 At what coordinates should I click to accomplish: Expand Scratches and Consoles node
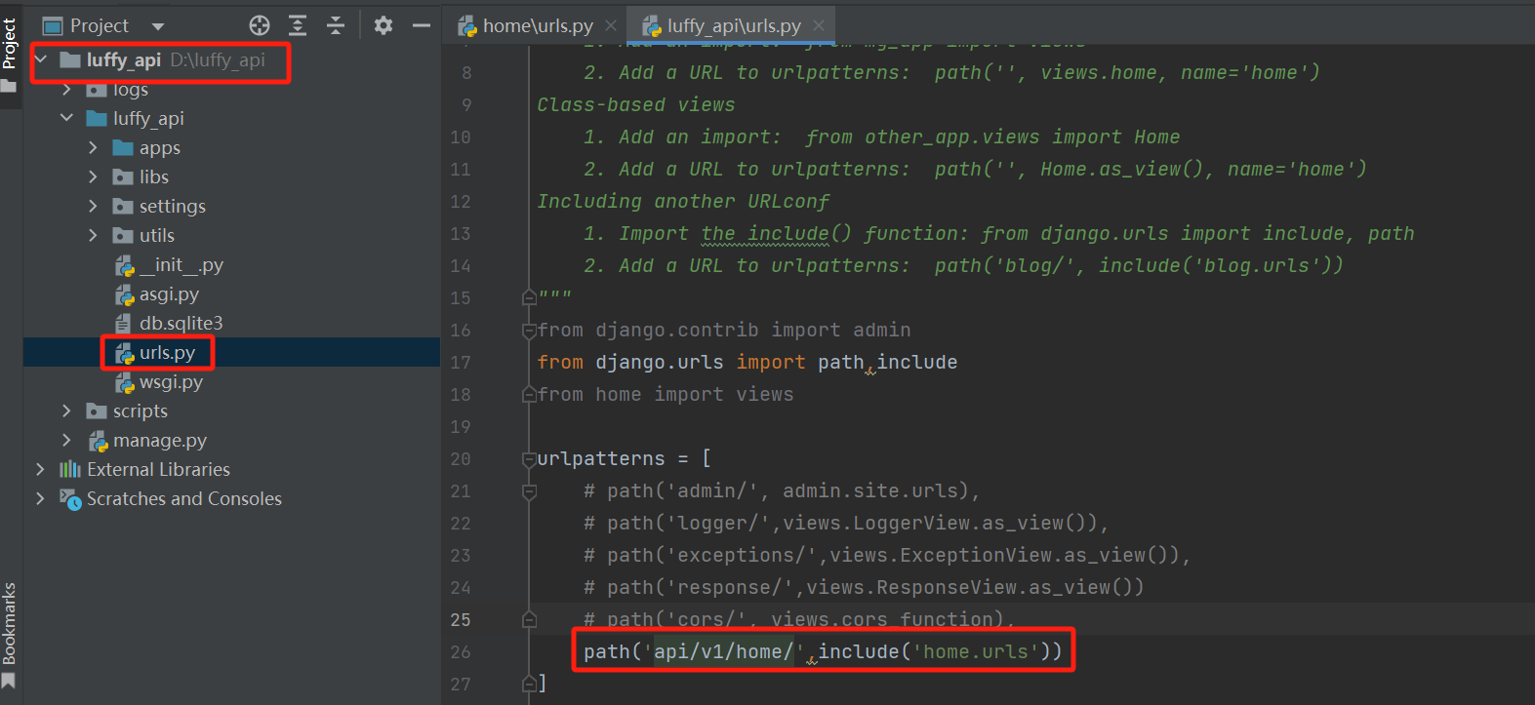pyautogui.click(x=40, y=498)
